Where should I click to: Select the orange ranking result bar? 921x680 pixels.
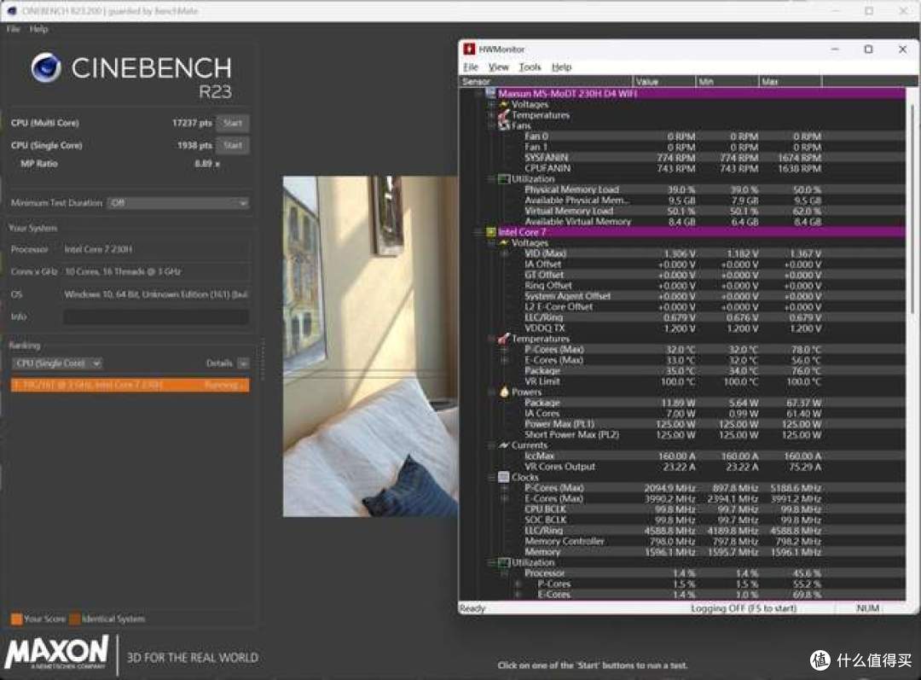coord(130,385)
